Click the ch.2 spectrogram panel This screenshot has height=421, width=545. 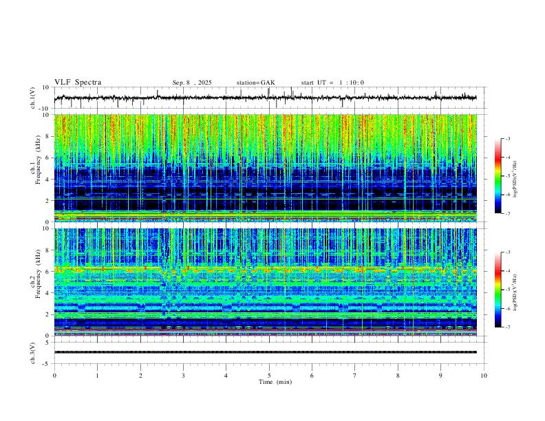266,282
